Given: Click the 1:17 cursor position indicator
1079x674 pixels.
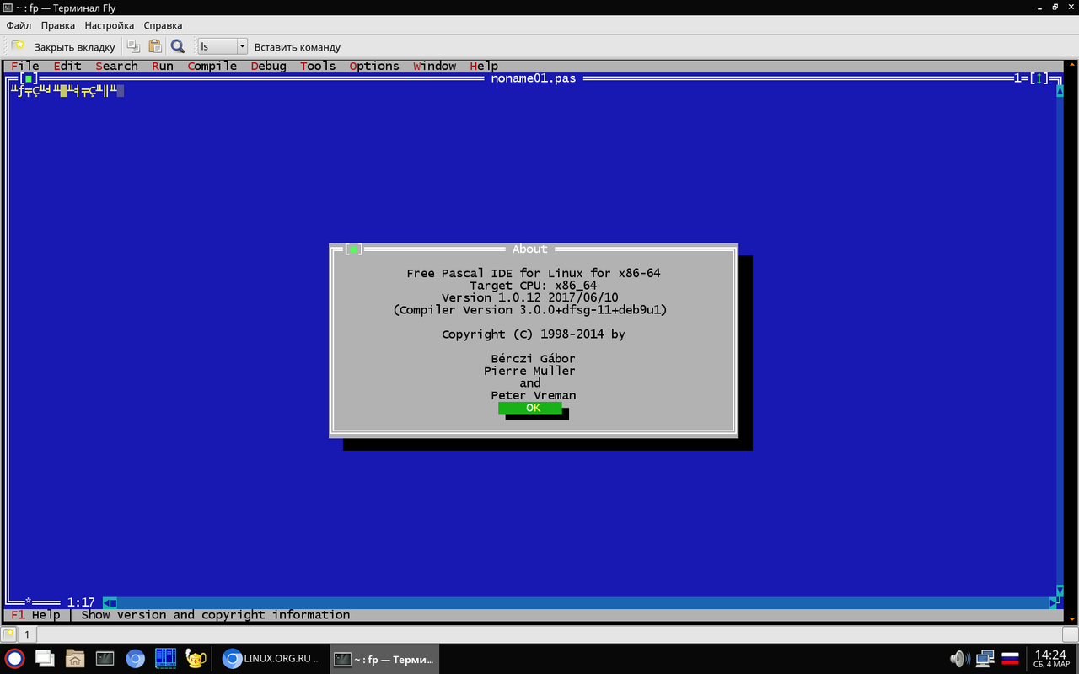Looking at the screenshot, I should pyautogui.click(x=81, y=602).
